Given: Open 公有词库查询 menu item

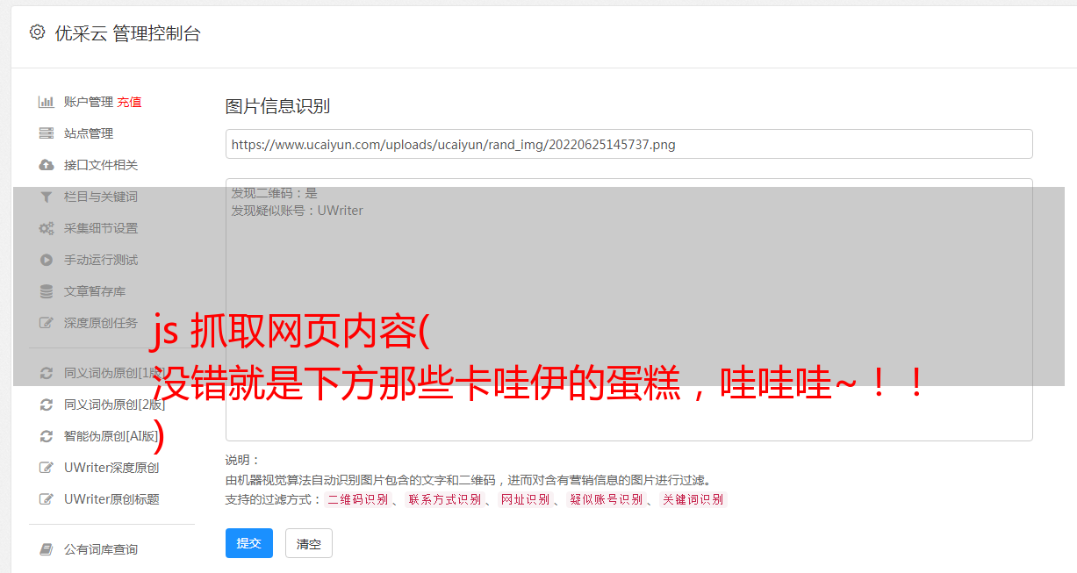Looking at the screenshot, I should tap(101, 549).
